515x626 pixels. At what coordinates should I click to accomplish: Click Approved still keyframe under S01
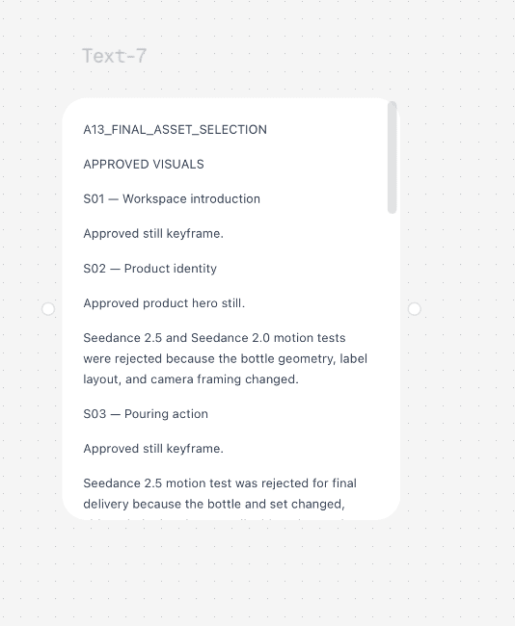coord(153,234)
